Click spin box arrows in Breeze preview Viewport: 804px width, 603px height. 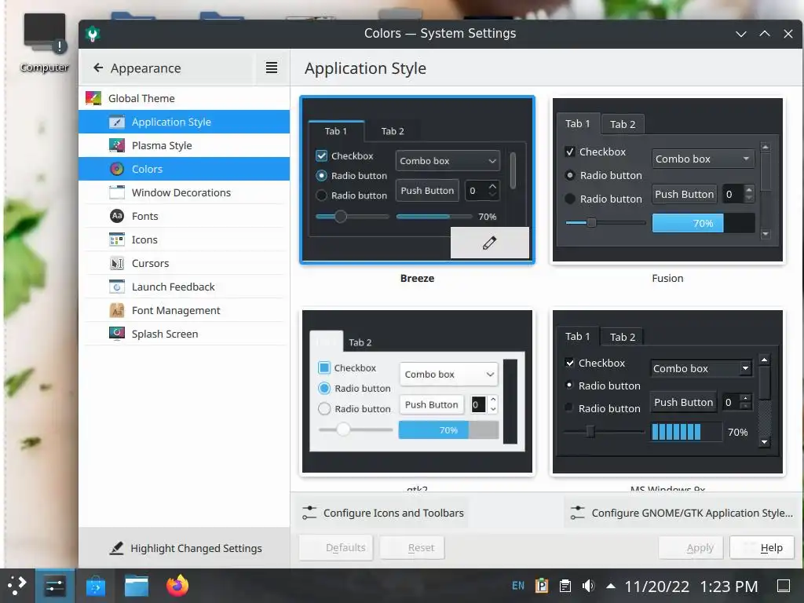click(492, 190)
